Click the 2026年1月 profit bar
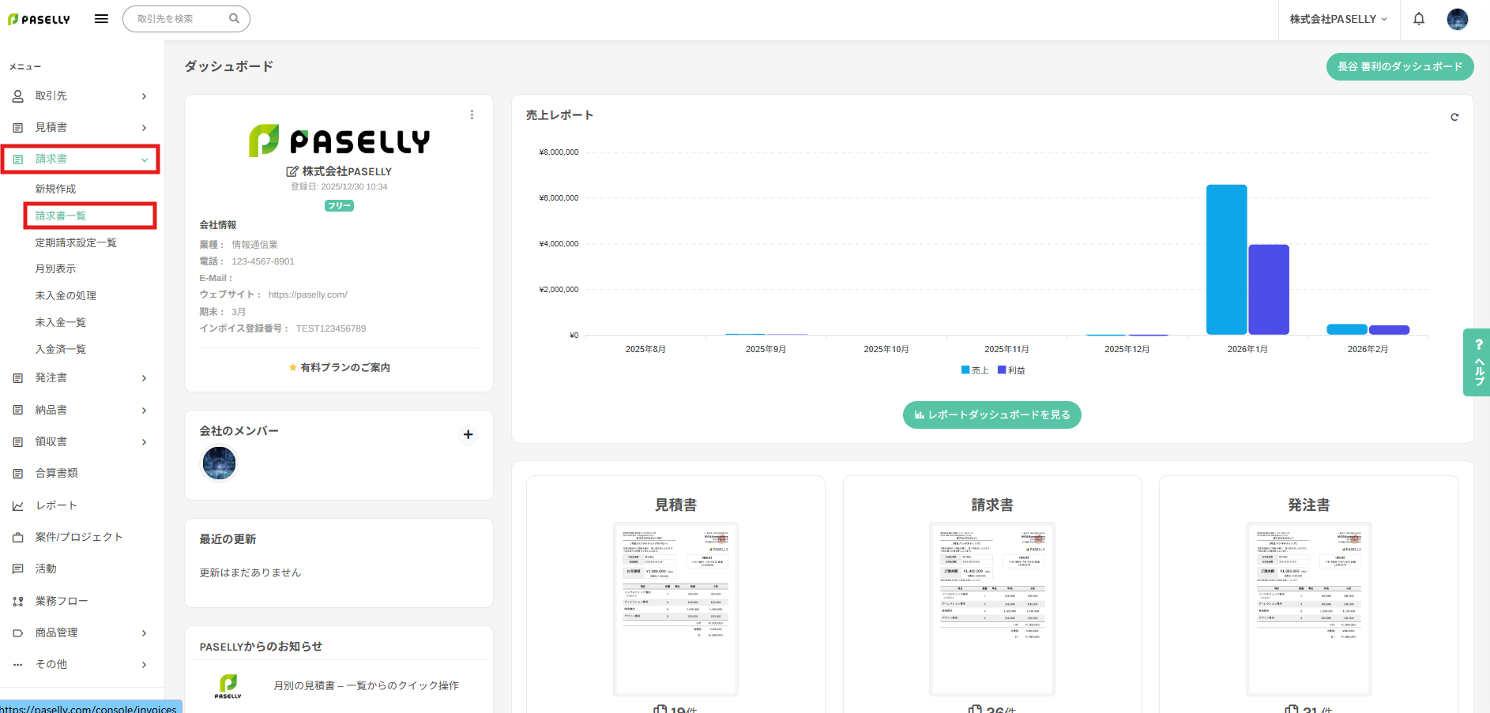This screenshot has width=1490, height=713. (1269, 290)
